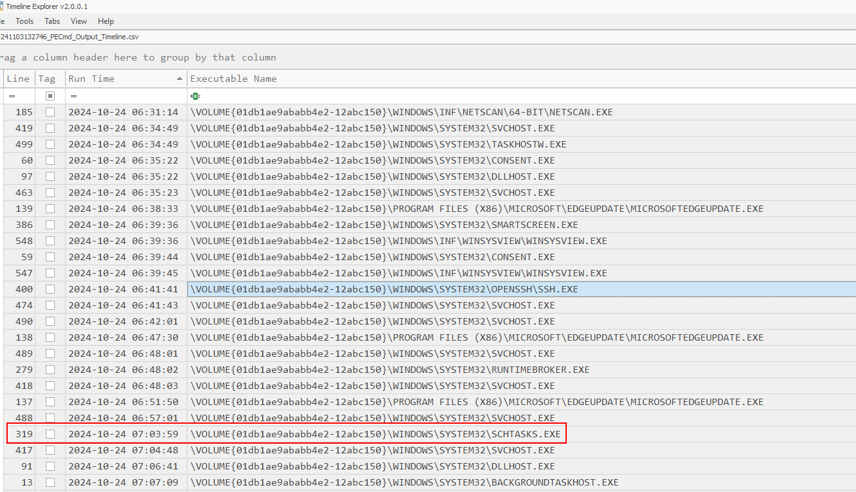Sort by the Executable Name column header
856x492 pixels.
tap(233, 79)
